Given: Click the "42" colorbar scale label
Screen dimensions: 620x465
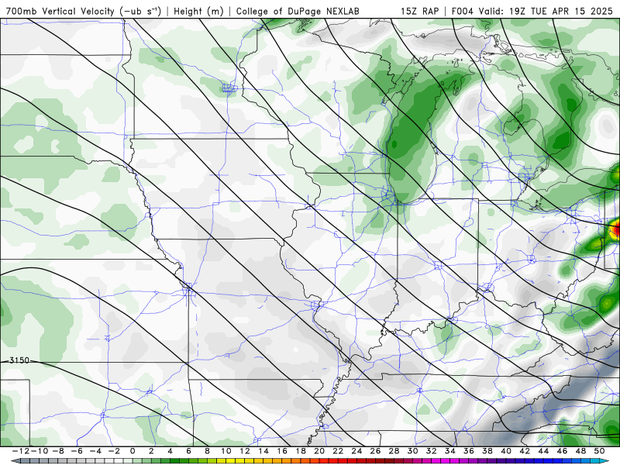Looking at the screenshot, I should click(525, 451).
